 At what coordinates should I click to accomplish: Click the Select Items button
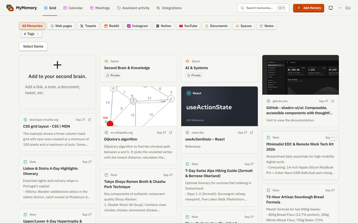pos(33,47)
